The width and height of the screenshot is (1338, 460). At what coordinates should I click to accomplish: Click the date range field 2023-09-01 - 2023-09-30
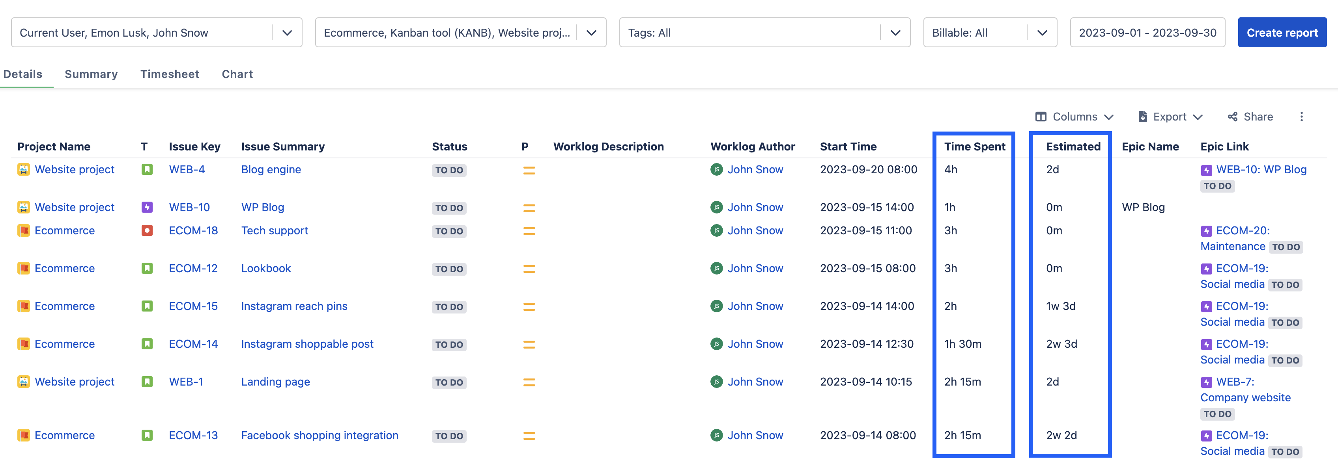1147,33
